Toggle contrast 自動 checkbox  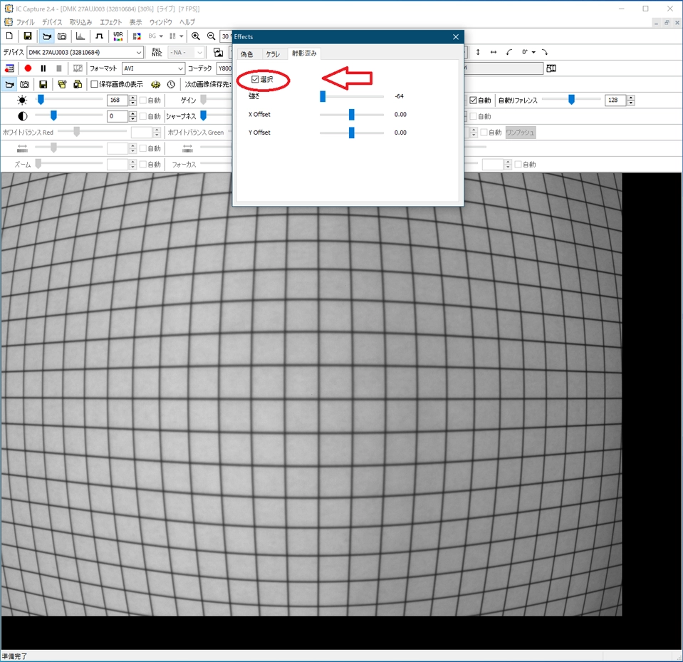pos(143,116)
